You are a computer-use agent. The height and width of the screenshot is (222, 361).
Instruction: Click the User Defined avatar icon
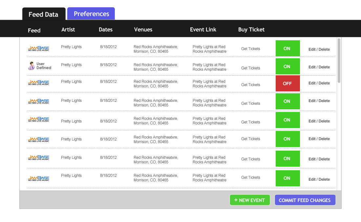pos(31,66)
